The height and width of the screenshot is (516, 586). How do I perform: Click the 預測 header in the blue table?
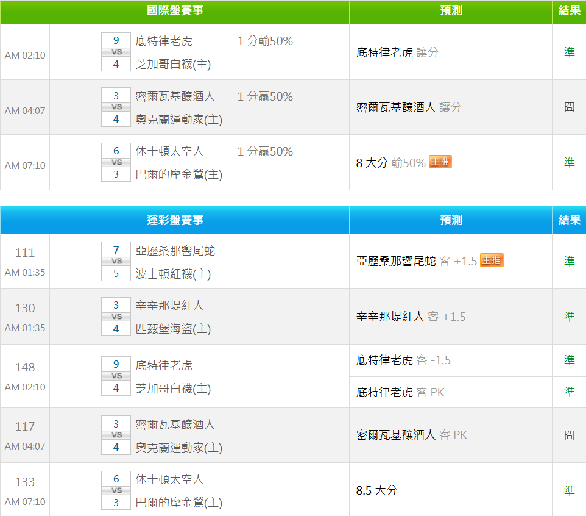click(451, 220)
